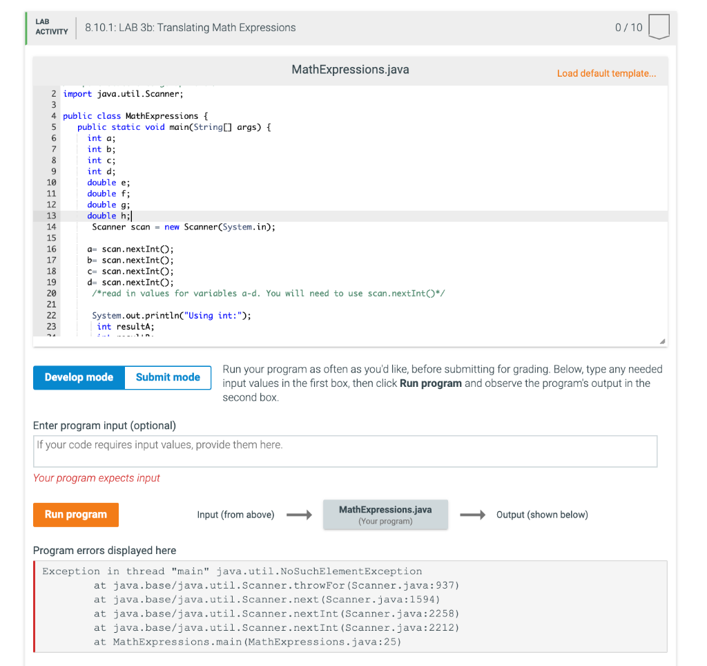
Task: Select the MathExpressions.java program box in diagram
Action: (385, 514)
